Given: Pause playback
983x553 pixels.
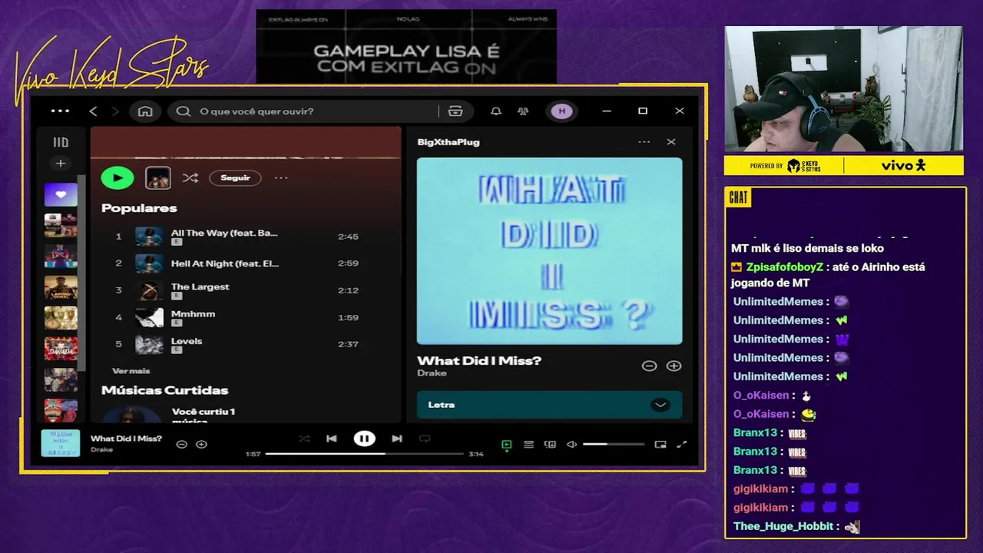Looking at the screenshot, I should (x=364, y=439).
